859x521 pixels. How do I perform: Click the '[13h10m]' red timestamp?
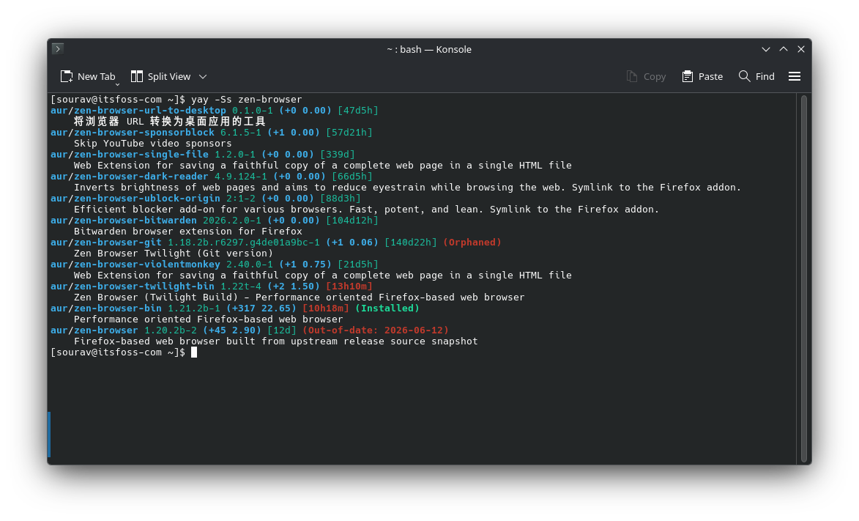click(x=349, y=286)
